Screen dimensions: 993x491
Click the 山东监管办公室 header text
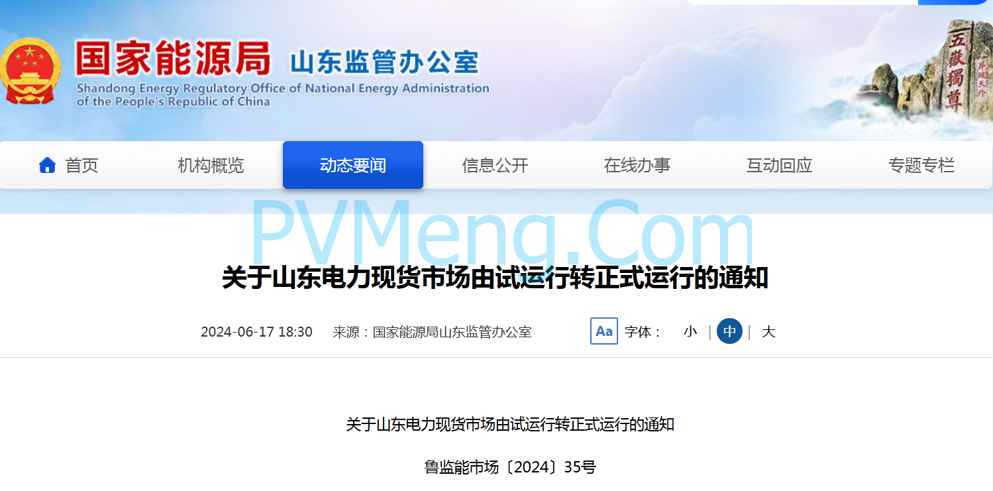[384, 62]
